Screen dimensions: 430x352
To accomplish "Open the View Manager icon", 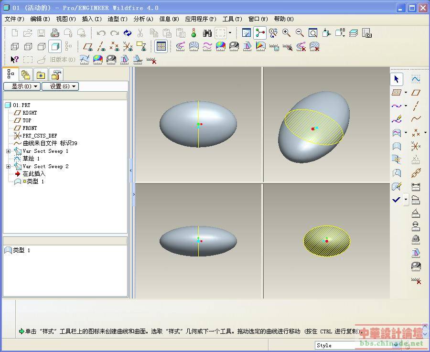I will pos(366,33).
